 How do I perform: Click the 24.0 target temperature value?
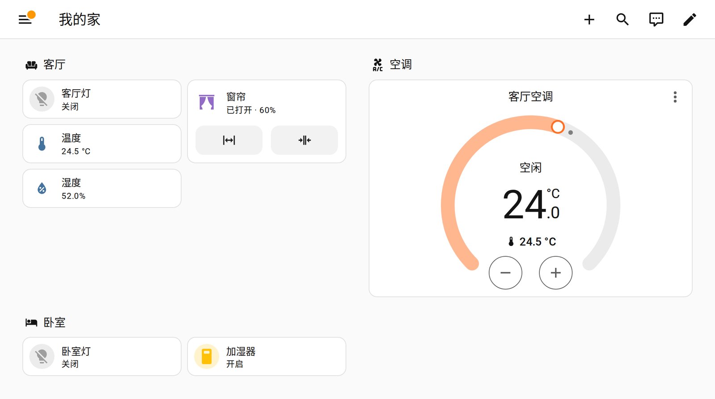tap(531, 205)
